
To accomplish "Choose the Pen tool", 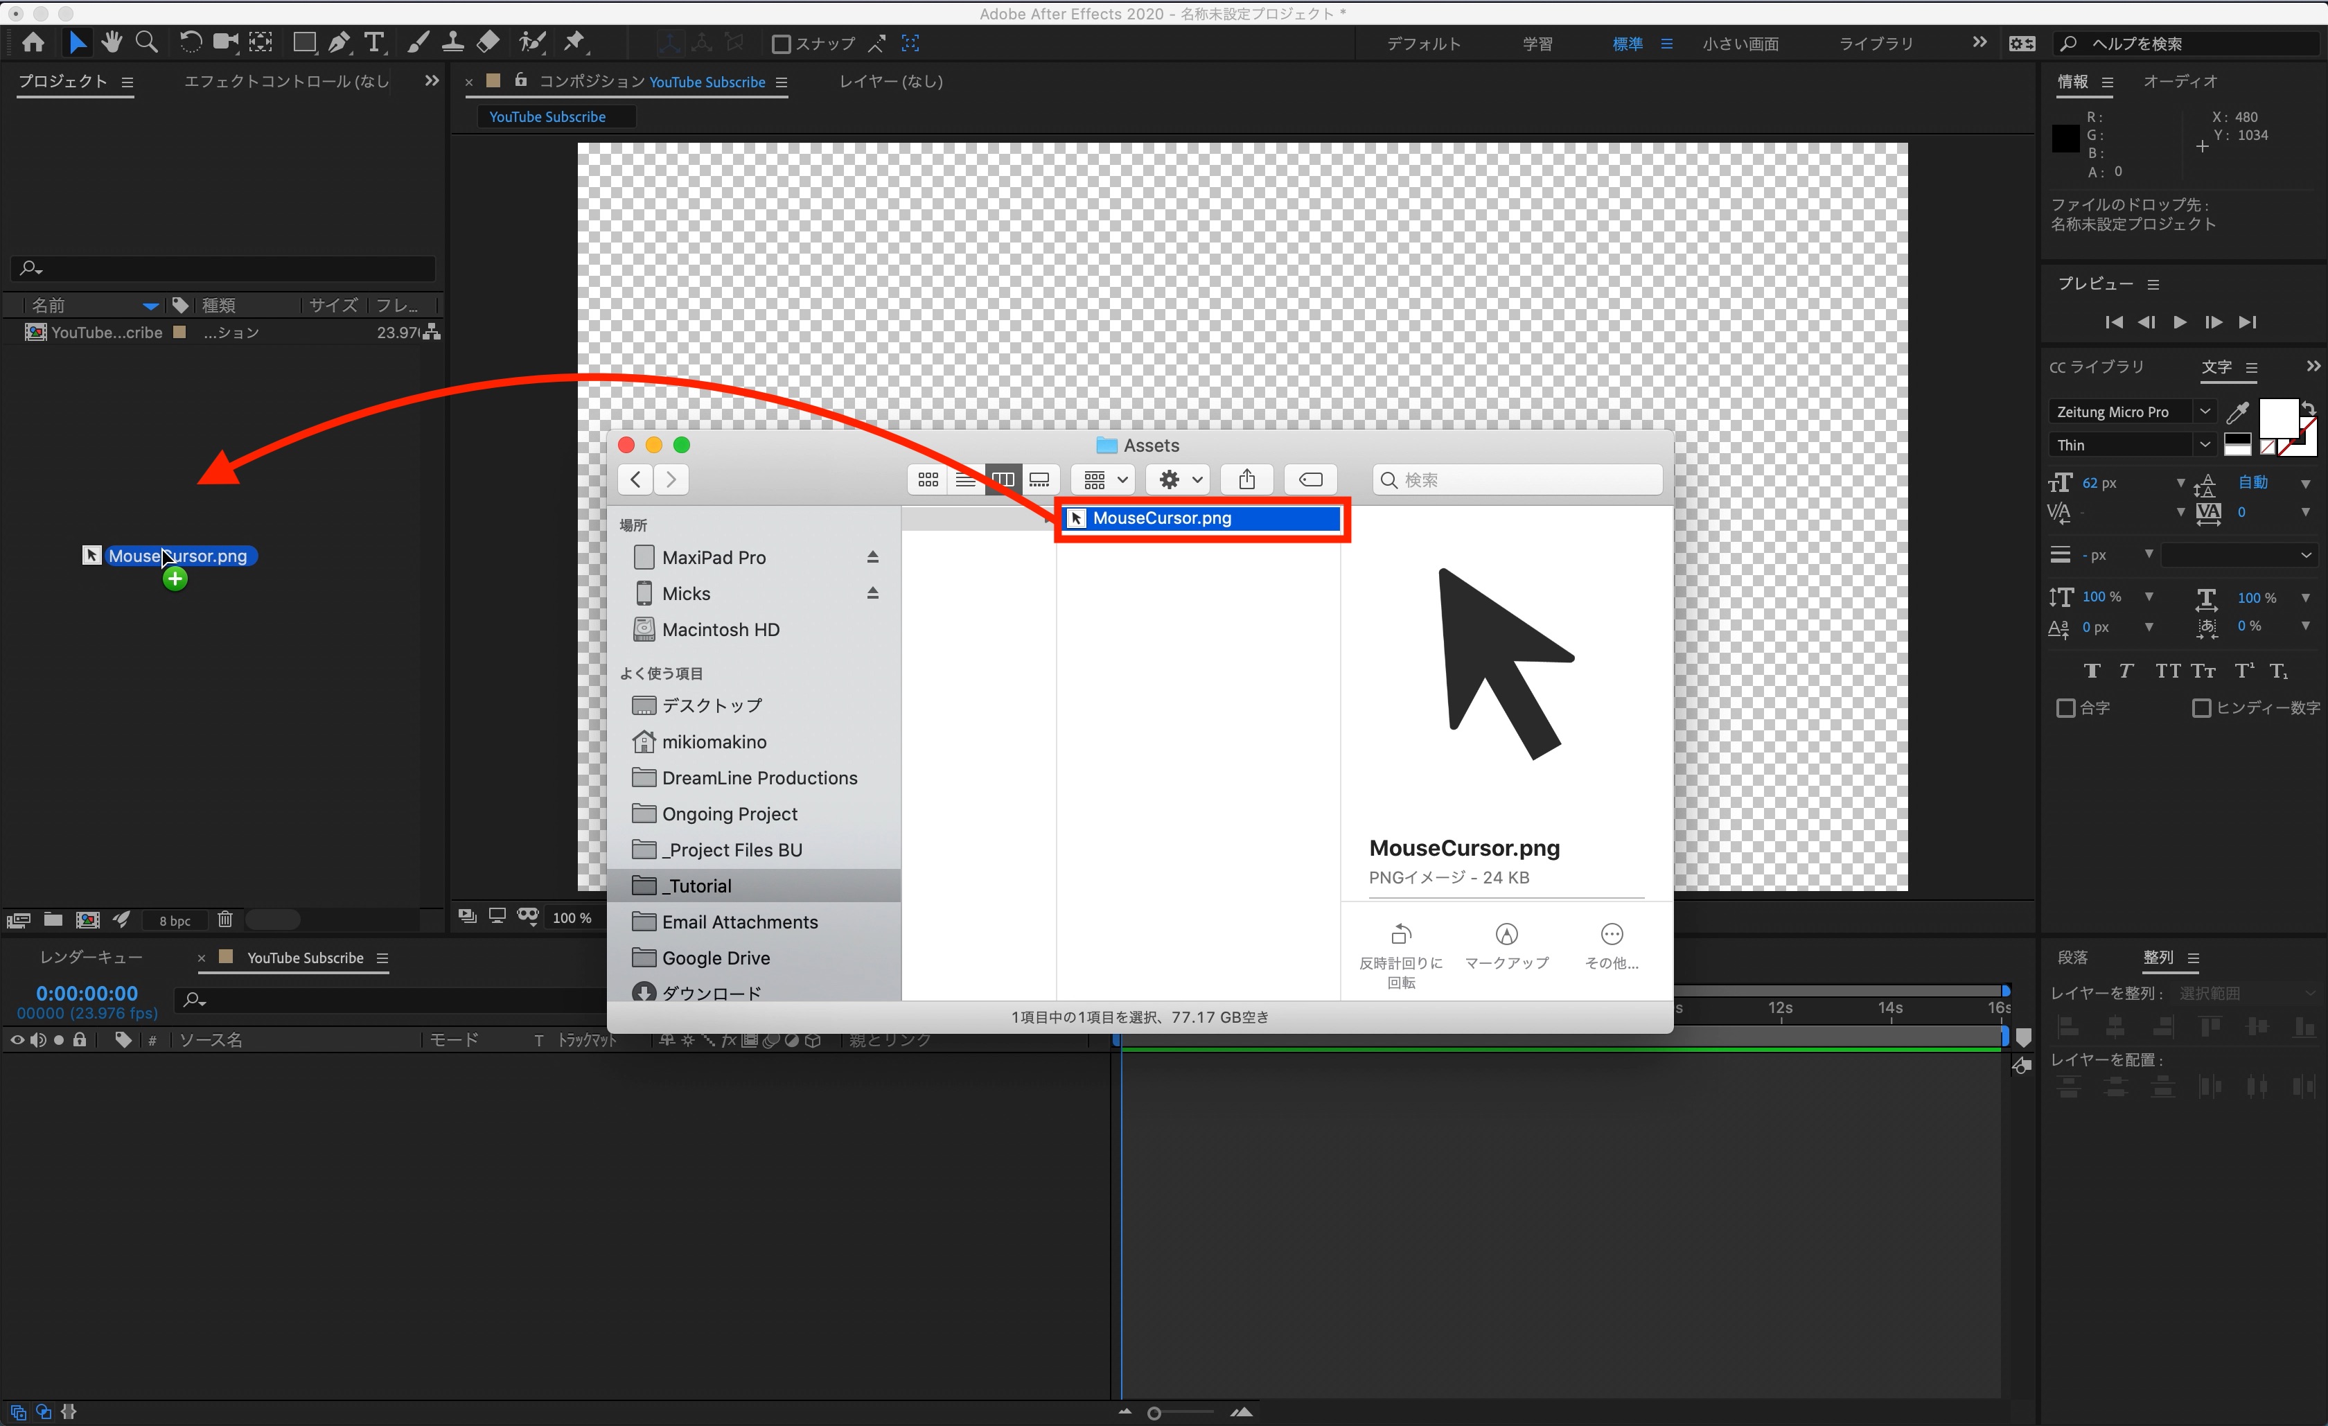I will click(338, 42).
